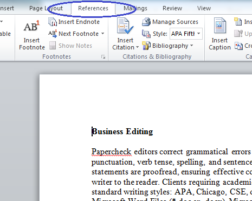Screen dimensions: 252x201
Task: Expand the Bibliography dropdown arrow
Action: tap(192, 46)
